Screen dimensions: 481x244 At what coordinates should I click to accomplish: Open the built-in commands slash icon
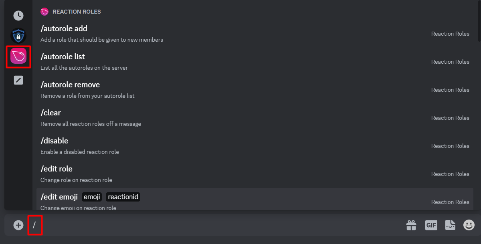tap(18, 80)
